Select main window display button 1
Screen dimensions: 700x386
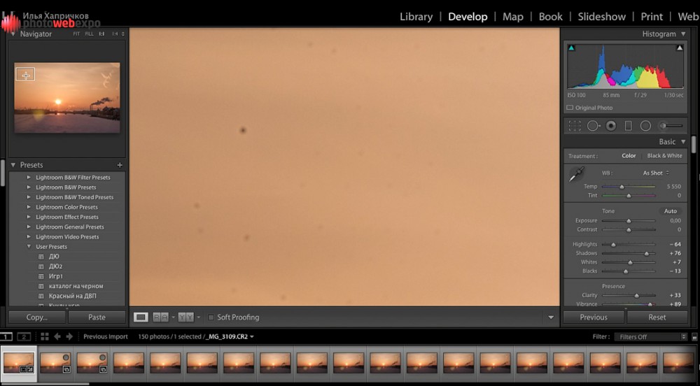click(x=6, y=336)
